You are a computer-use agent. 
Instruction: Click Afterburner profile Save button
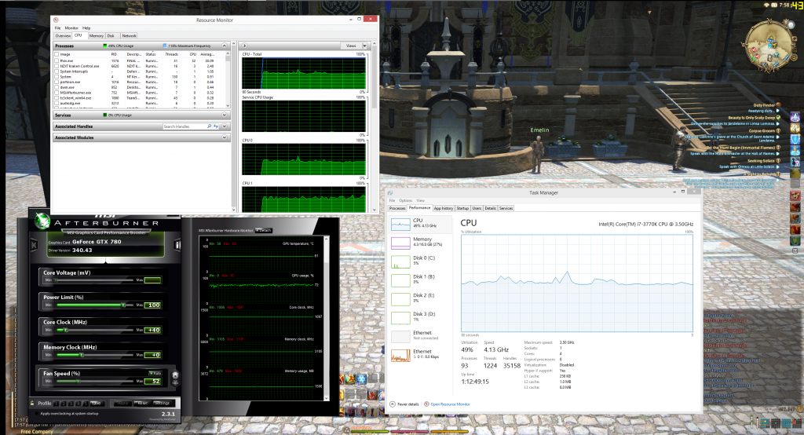tap(96, 403)
